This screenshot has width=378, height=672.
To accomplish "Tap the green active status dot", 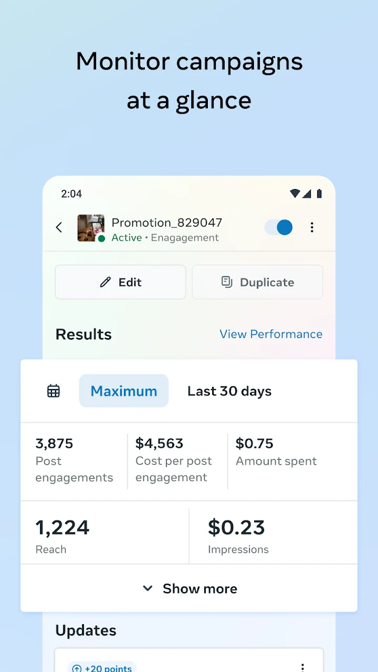I will click(101, 238).
